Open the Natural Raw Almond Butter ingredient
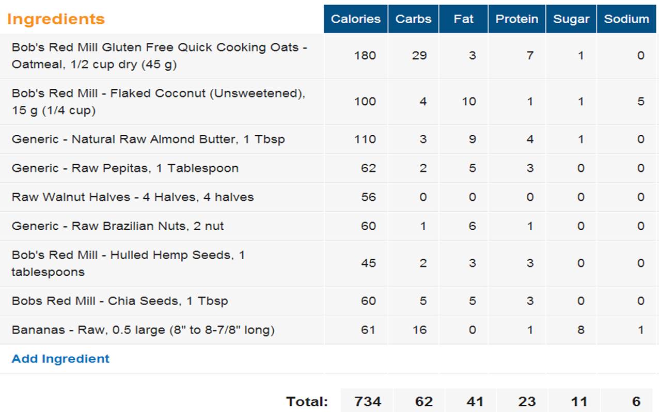Viewport: 659px width, 412px height. pos(148,139)
